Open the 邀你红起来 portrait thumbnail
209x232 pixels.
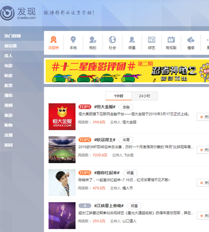(62, 183)
